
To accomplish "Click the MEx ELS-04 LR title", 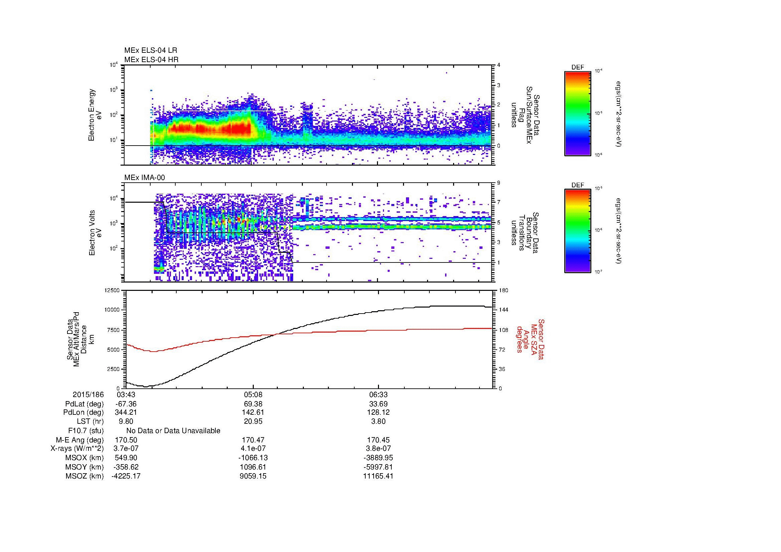I will coord(150,50).
